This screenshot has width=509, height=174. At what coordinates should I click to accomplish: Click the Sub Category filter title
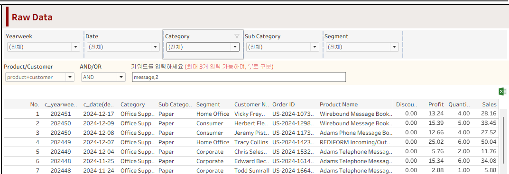point(263,36)
